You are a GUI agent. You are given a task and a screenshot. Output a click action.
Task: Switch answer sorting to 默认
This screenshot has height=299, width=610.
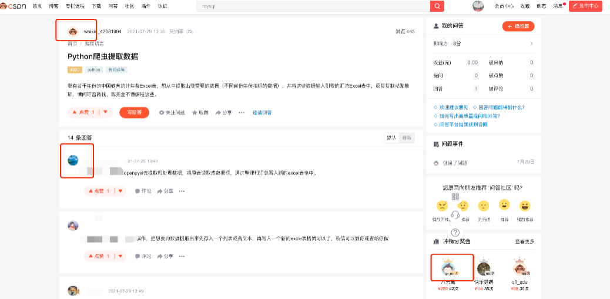(391, 137)
